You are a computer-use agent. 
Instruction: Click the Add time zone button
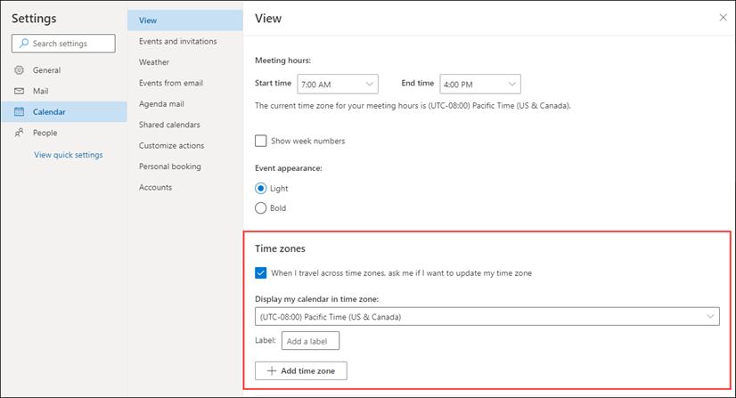point(301,370)
